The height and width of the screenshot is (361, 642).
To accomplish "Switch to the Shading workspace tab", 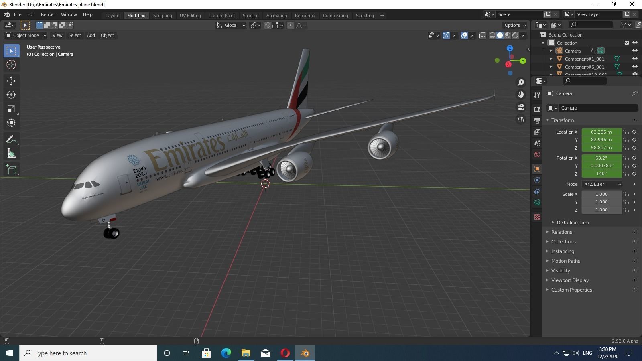I will [250, 16].
